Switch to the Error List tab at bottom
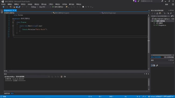The width and height of the screenshot is (175, 98). pos(7,93)
